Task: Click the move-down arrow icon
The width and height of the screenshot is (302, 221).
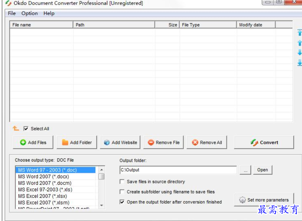Action: pyautogui.click(x=299, y=52)
